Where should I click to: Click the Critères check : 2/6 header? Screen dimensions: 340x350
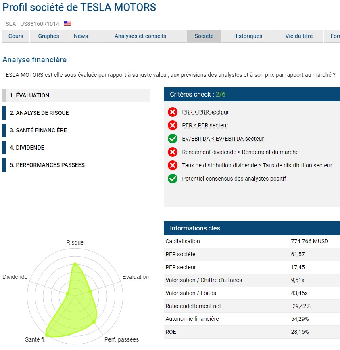coord(252,95)
